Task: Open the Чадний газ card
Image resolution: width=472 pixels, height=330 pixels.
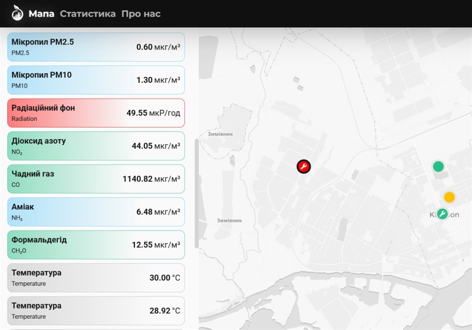Action: 96,179
